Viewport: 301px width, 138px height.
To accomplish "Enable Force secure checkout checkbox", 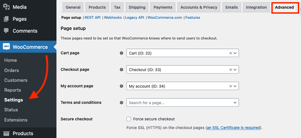I will click(128, 119).
